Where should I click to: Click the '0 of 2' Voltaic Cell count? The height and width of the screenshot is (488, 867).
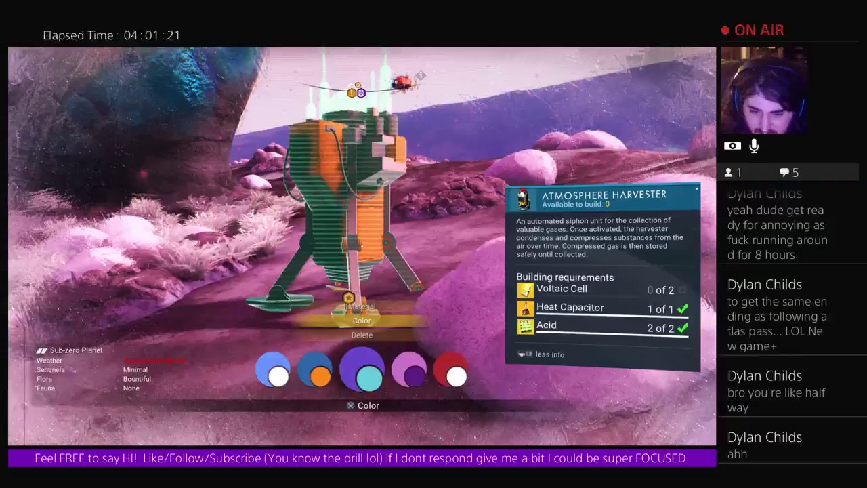tap(660, 290)
